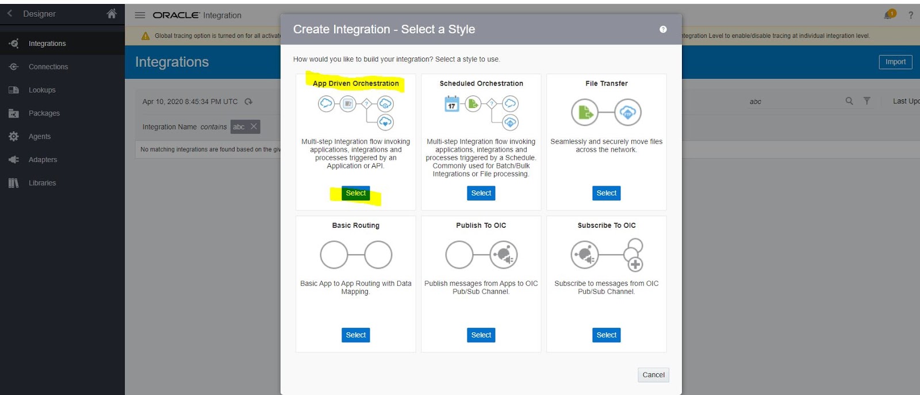The image size is (920, 395).
Task: Click the Publish To OIC title
Action: [x=481, y=225]
